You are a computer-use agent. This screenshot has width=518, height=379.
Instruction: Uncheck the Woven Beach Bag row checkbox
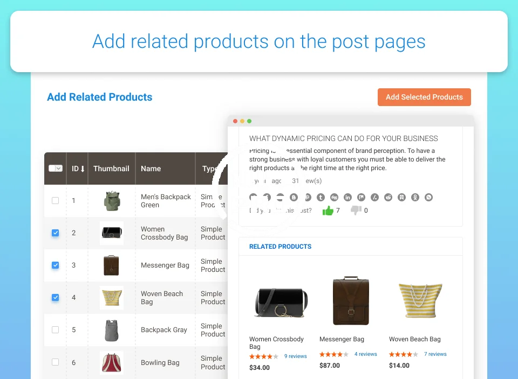point(55,298)
